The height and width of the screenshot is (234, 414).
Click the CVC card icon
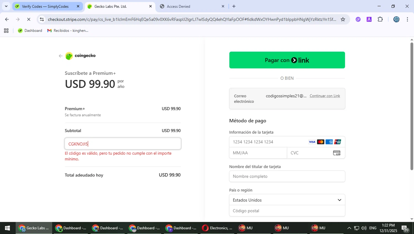(x=336, y=153)
